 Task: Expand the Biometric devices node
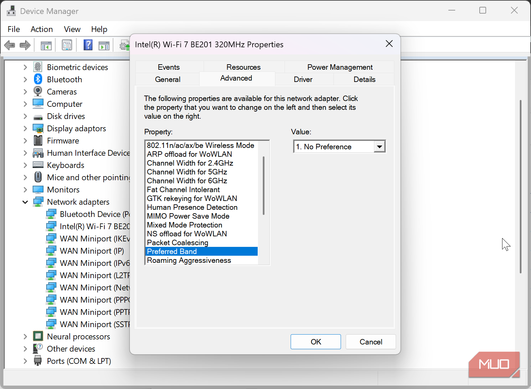click(x=25, y=67)
